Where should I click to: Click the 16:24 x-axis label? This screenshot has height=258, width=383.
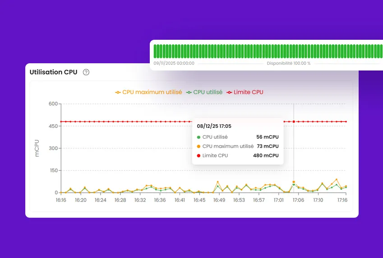pyautogui.click(x=101, y=200)
